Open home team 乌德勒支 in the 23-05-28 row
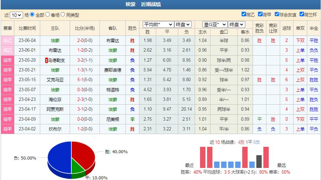The height and width of the screenshot is (180, 321). click(57, 60)
